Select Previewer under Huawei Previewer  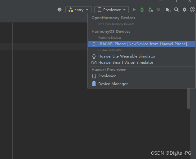pyautogui.click(x=141, y=76)
